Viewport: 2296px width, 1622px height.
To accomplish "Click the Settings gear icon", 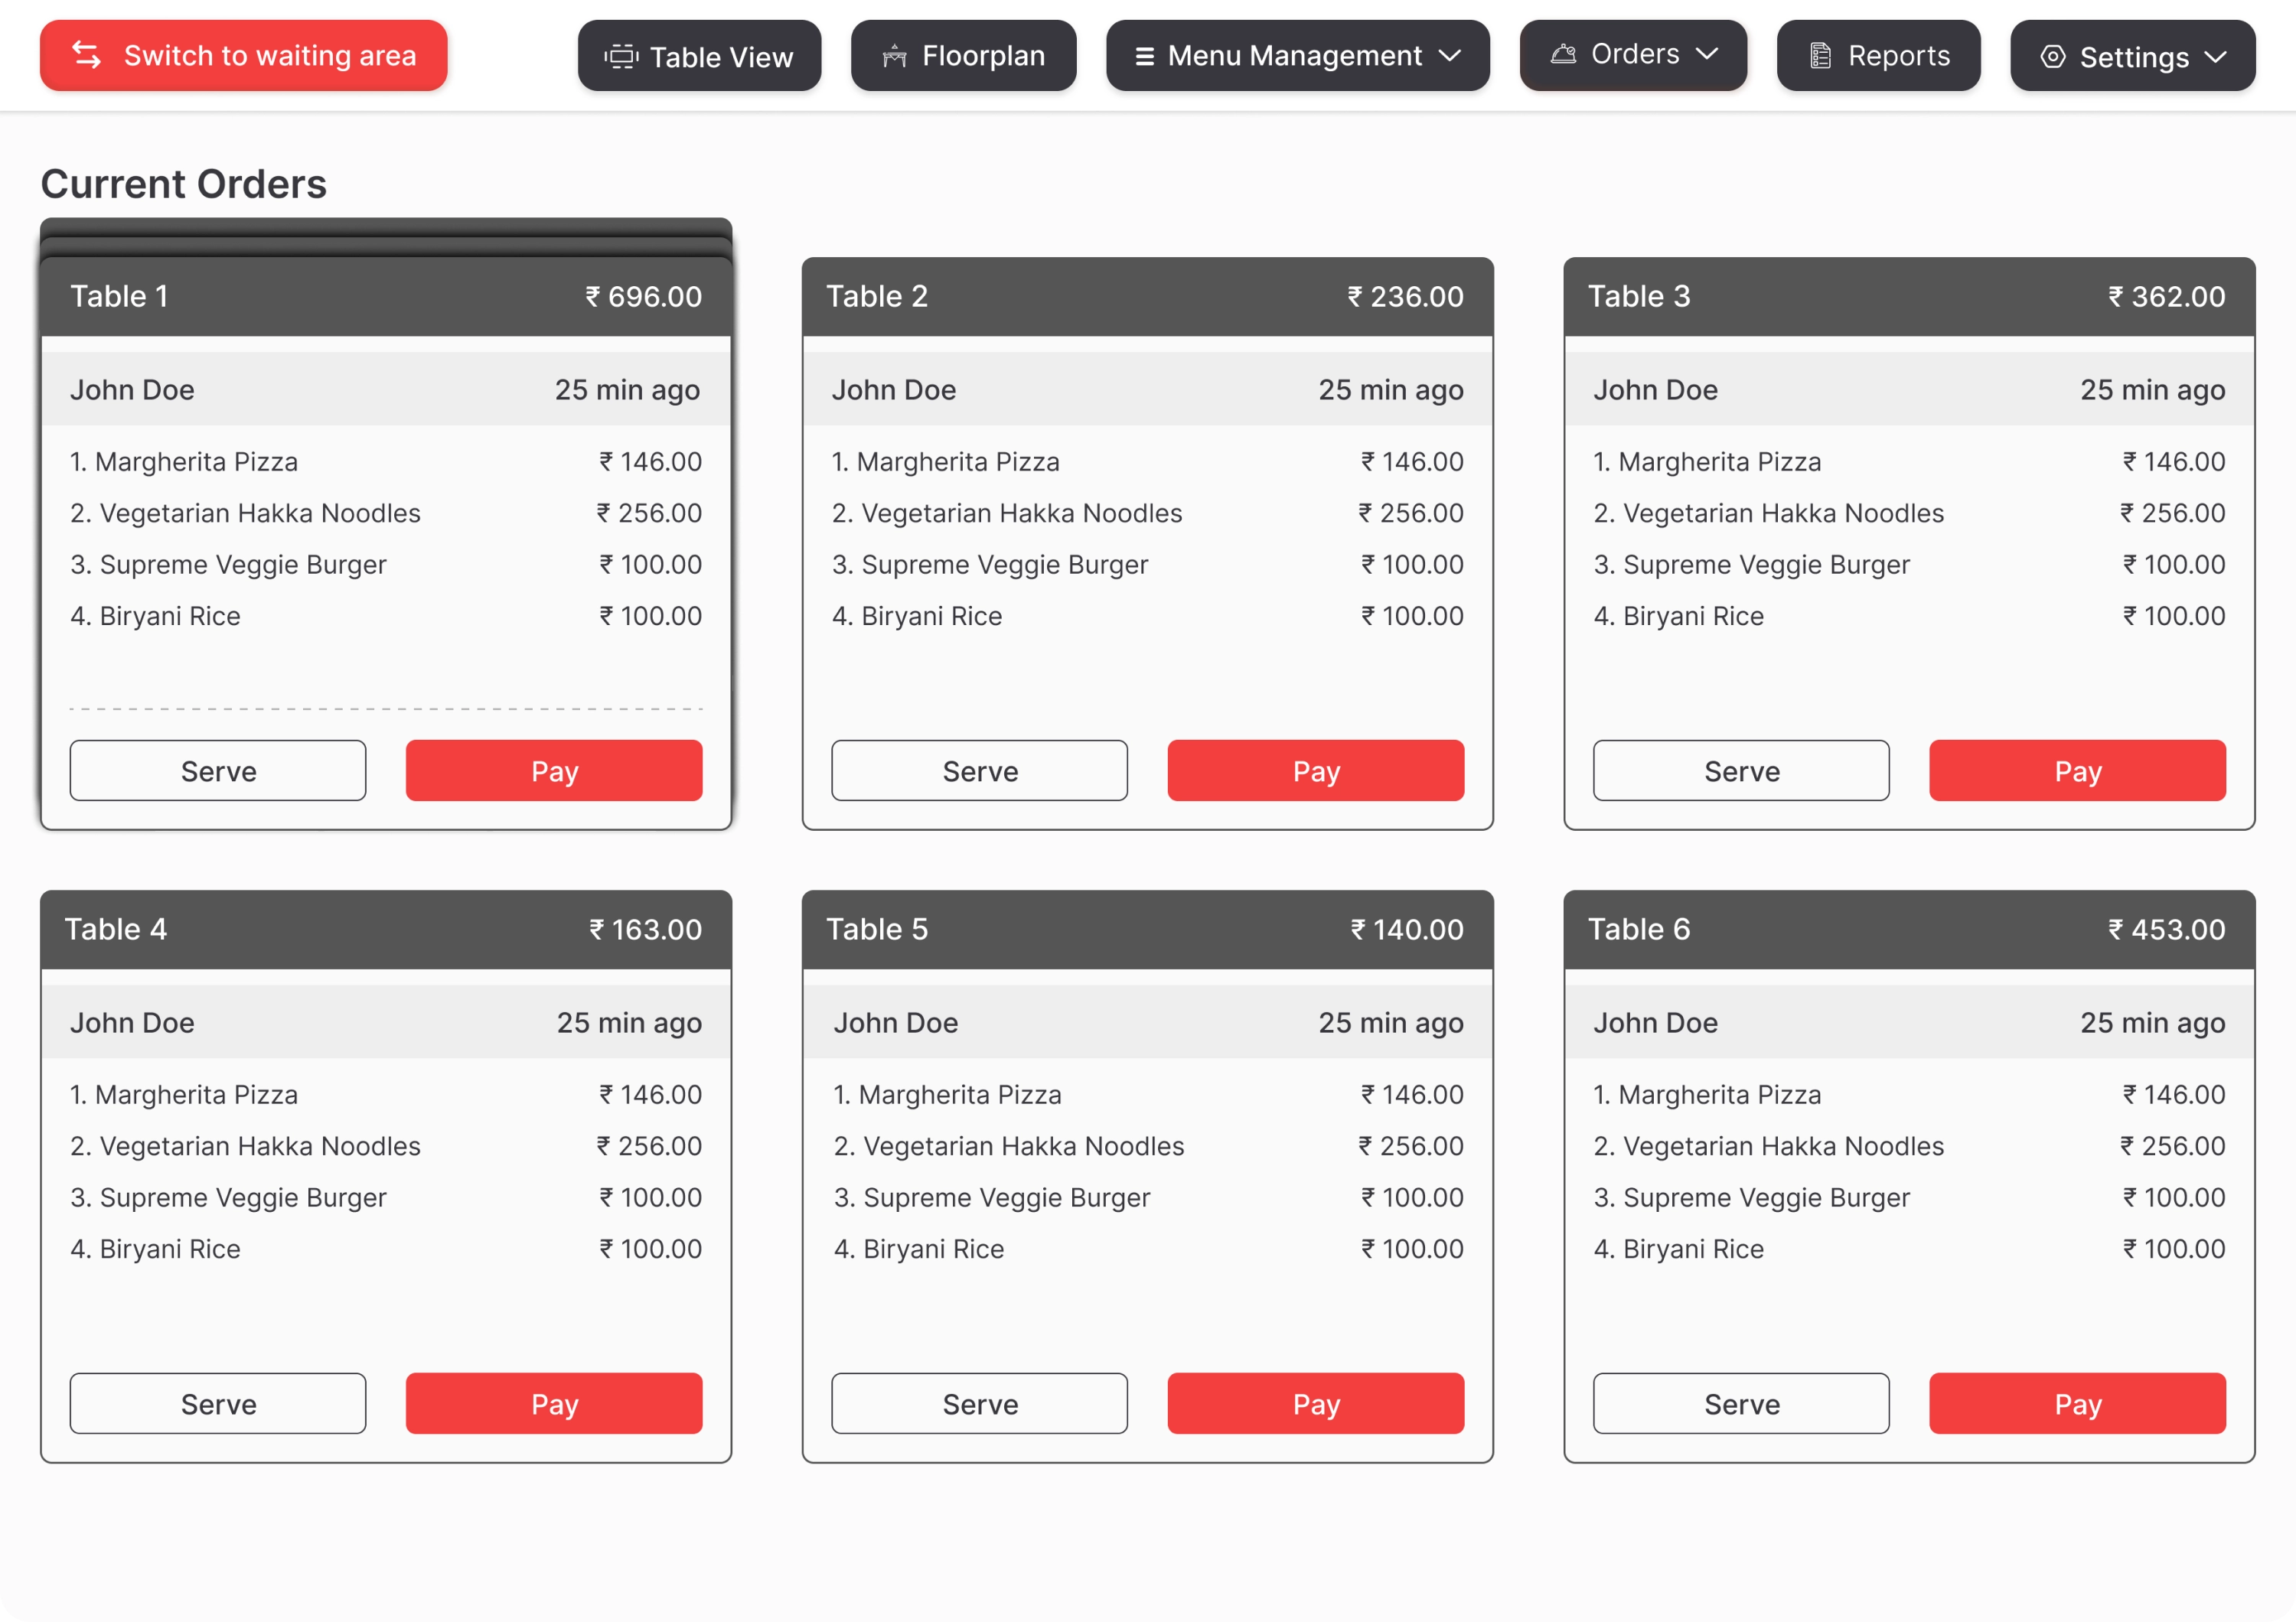I will pos(2052,57).
